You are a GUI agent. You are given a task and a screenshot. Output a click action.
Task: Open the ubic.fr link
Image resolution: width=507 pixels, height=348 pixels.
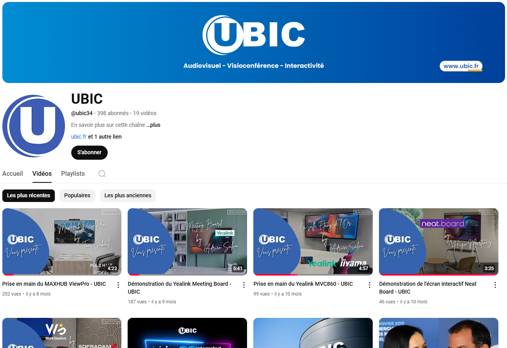[x=79, y=137]
